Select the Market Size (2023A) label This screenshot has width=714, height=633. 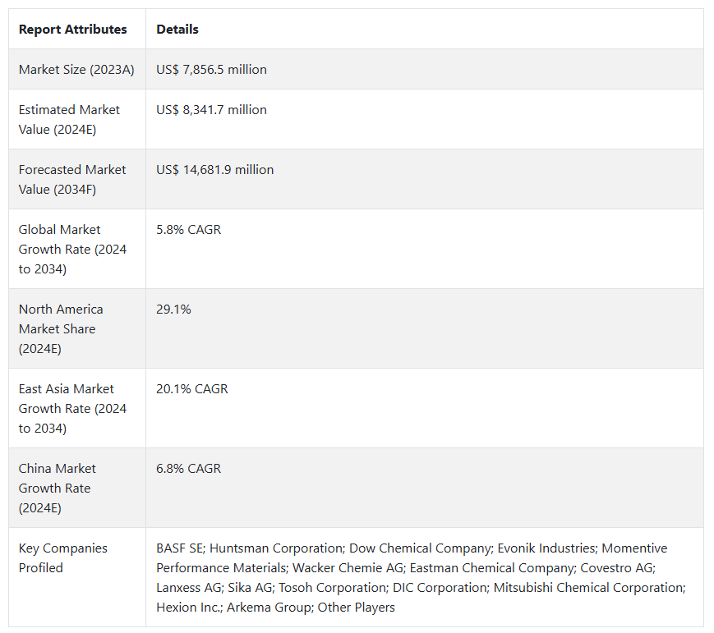click(x=76, y=70)
